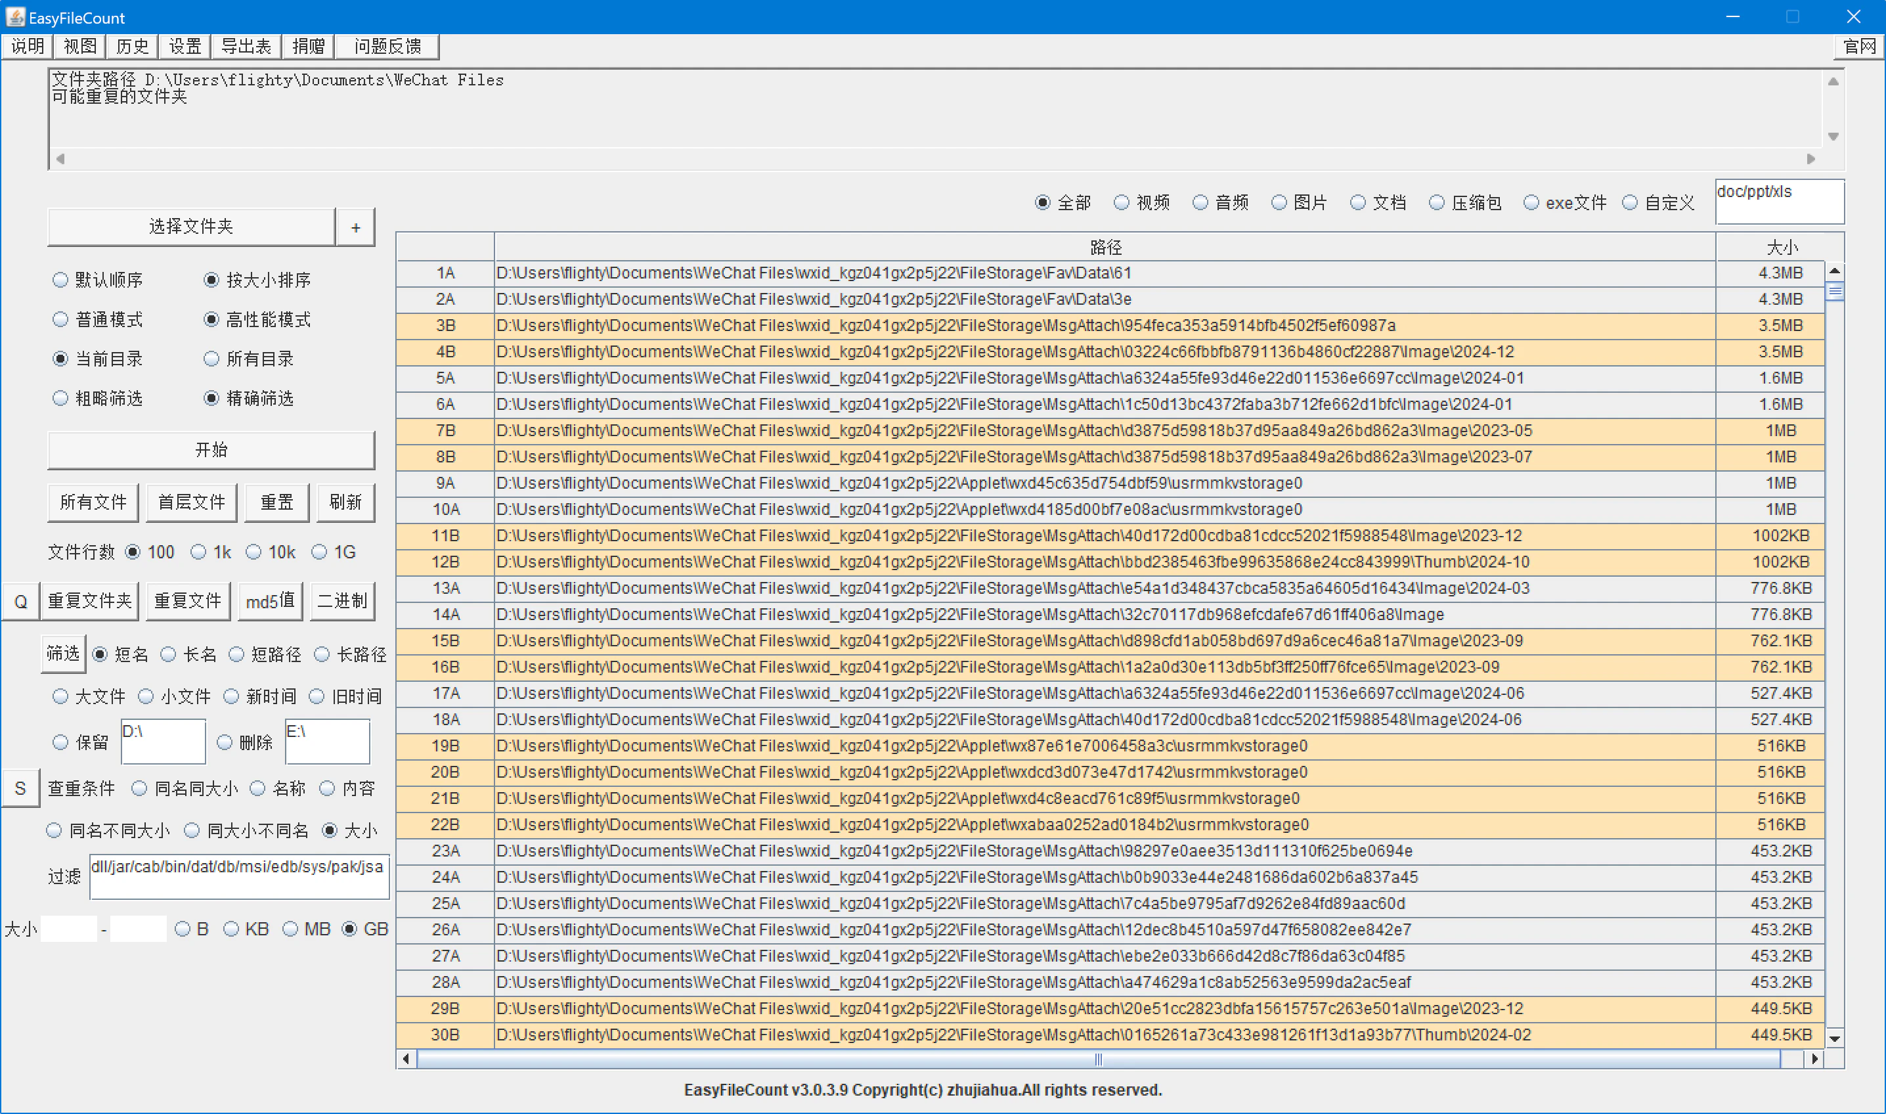Select the 短路径 filter option

coord(266,655)
